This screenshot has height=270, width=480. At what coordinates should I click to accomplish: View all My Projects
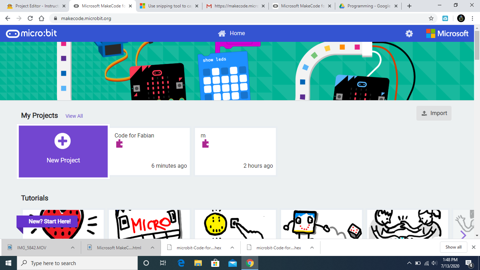click(74, 116)
